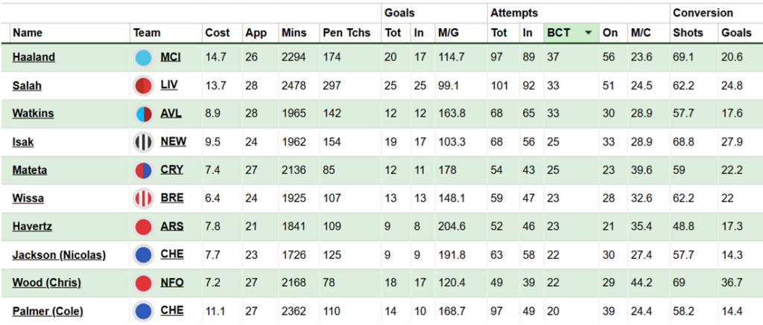Click the Aston Villa team badge icon
The image size is (763, 325).
(x=144, y=114)
